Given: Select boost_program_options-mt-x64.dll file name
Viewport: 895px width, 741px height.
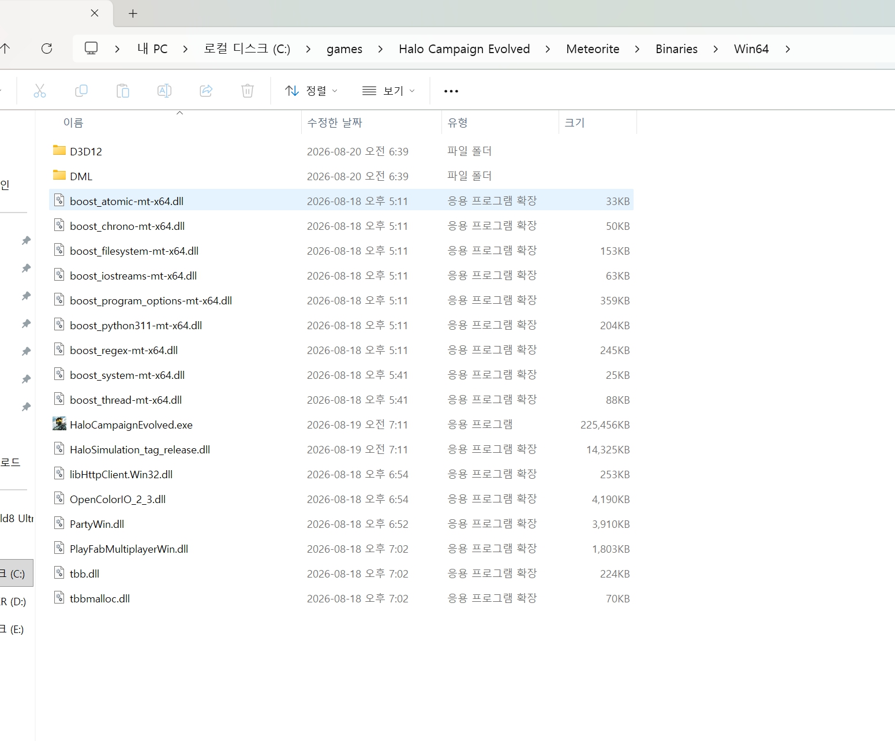Looking at the screenshot, I should (x=151, y=300).
